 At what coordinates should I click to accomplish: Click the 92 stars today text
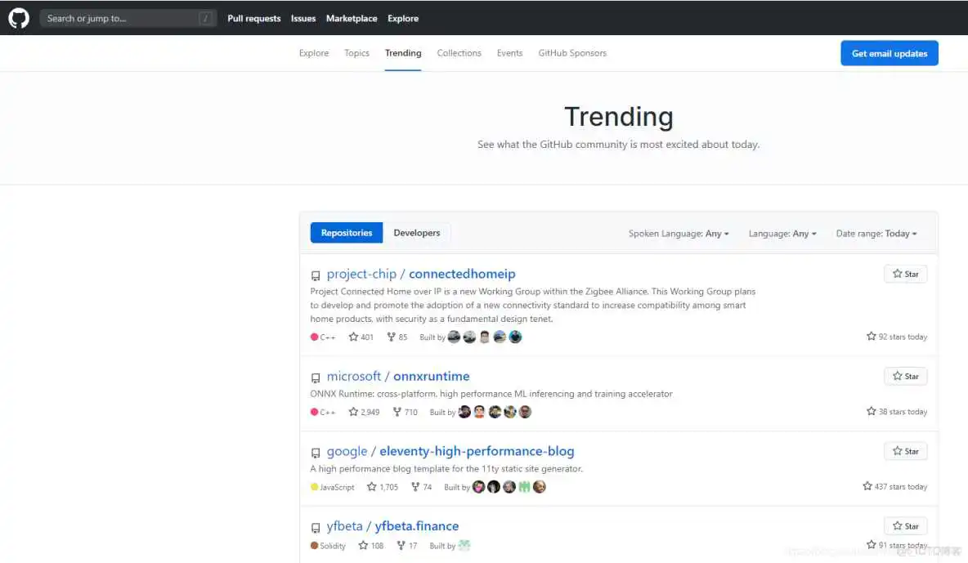896,337
